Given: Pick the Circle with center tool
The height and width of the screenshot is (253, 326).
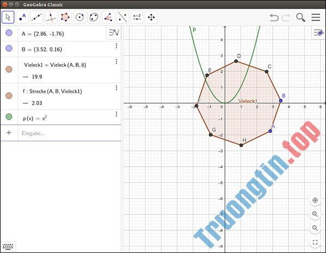Looking at the screenshot, I should click(x=80, y=17).
